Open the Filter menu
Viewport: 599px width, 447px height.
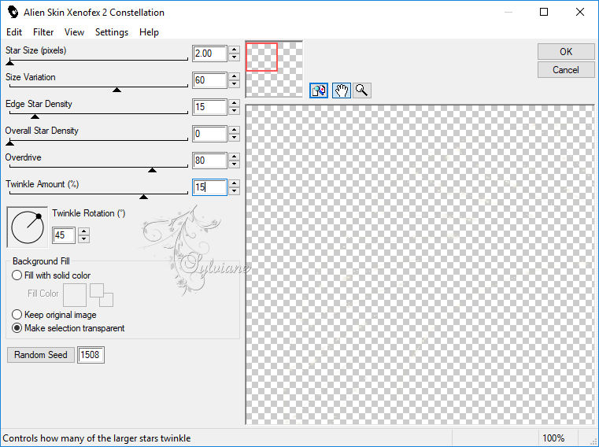click(x=43, y=32)
